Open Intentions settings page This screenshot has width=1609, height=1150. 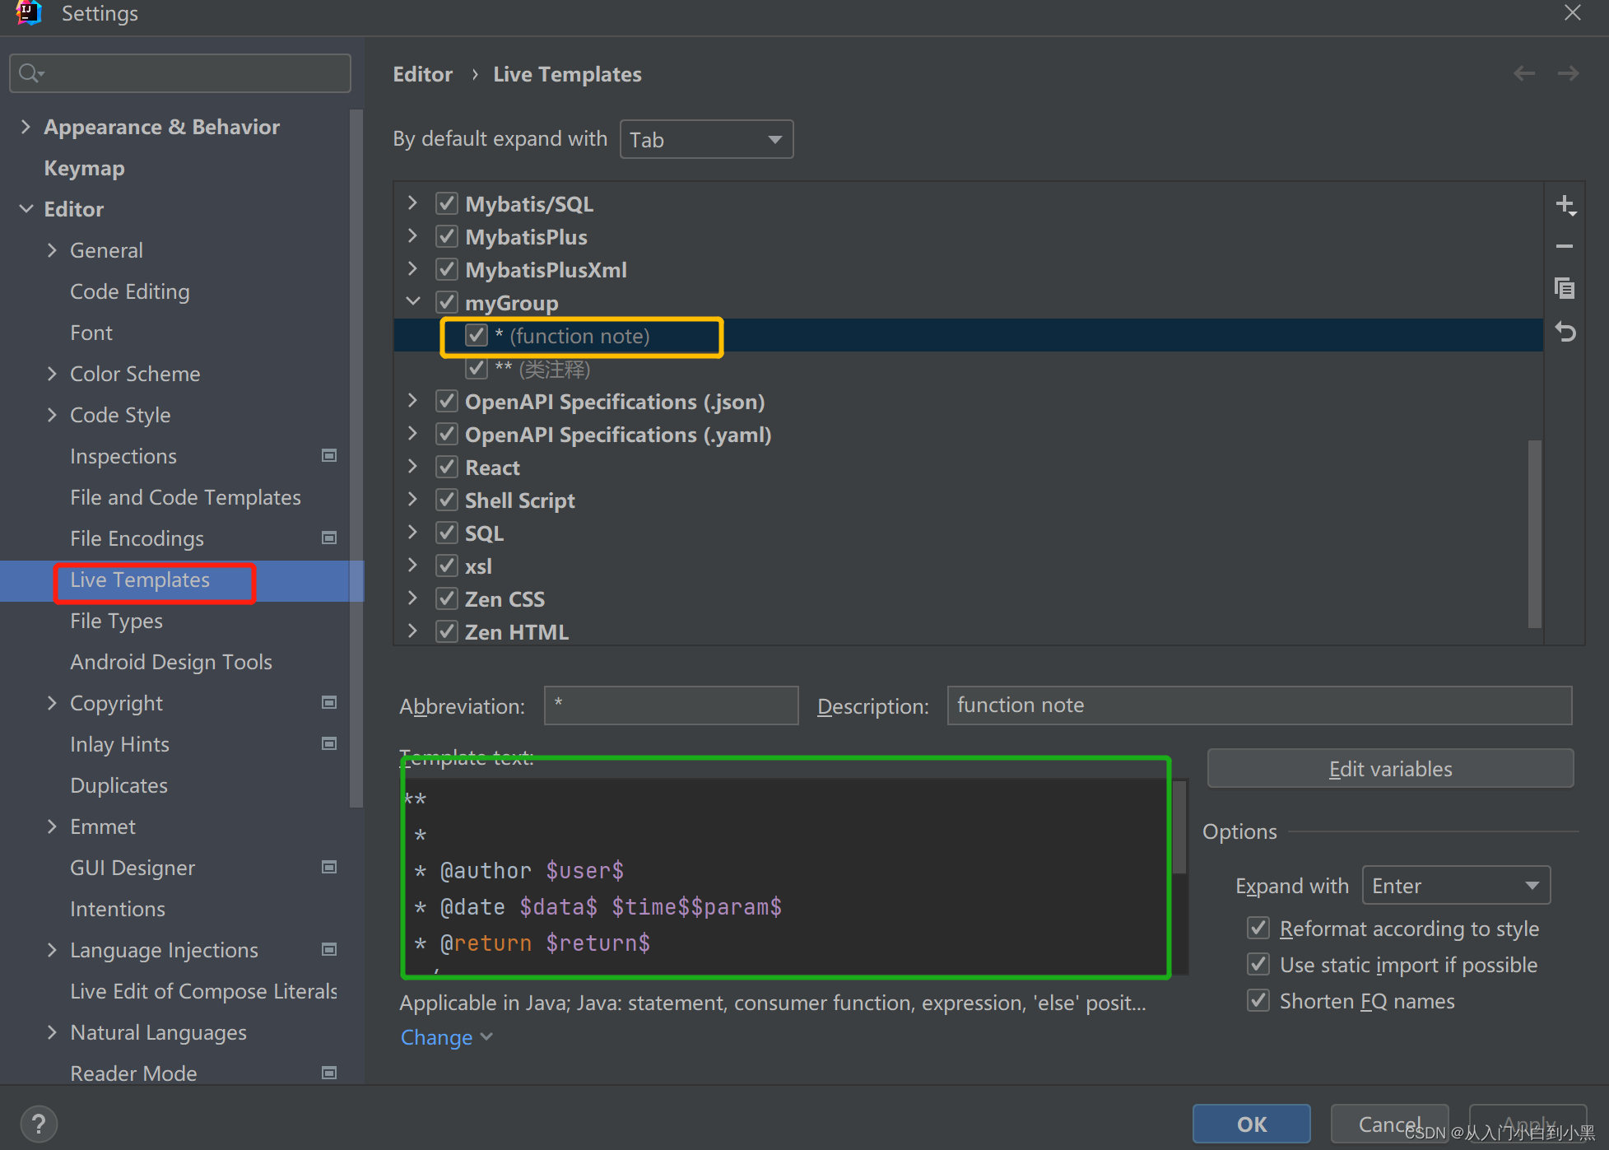pyautogui.click(x=118, y=909)
